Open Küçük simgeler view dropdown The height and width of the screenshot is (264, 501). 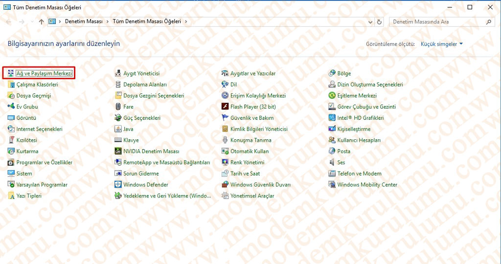[x=442, y=44]
